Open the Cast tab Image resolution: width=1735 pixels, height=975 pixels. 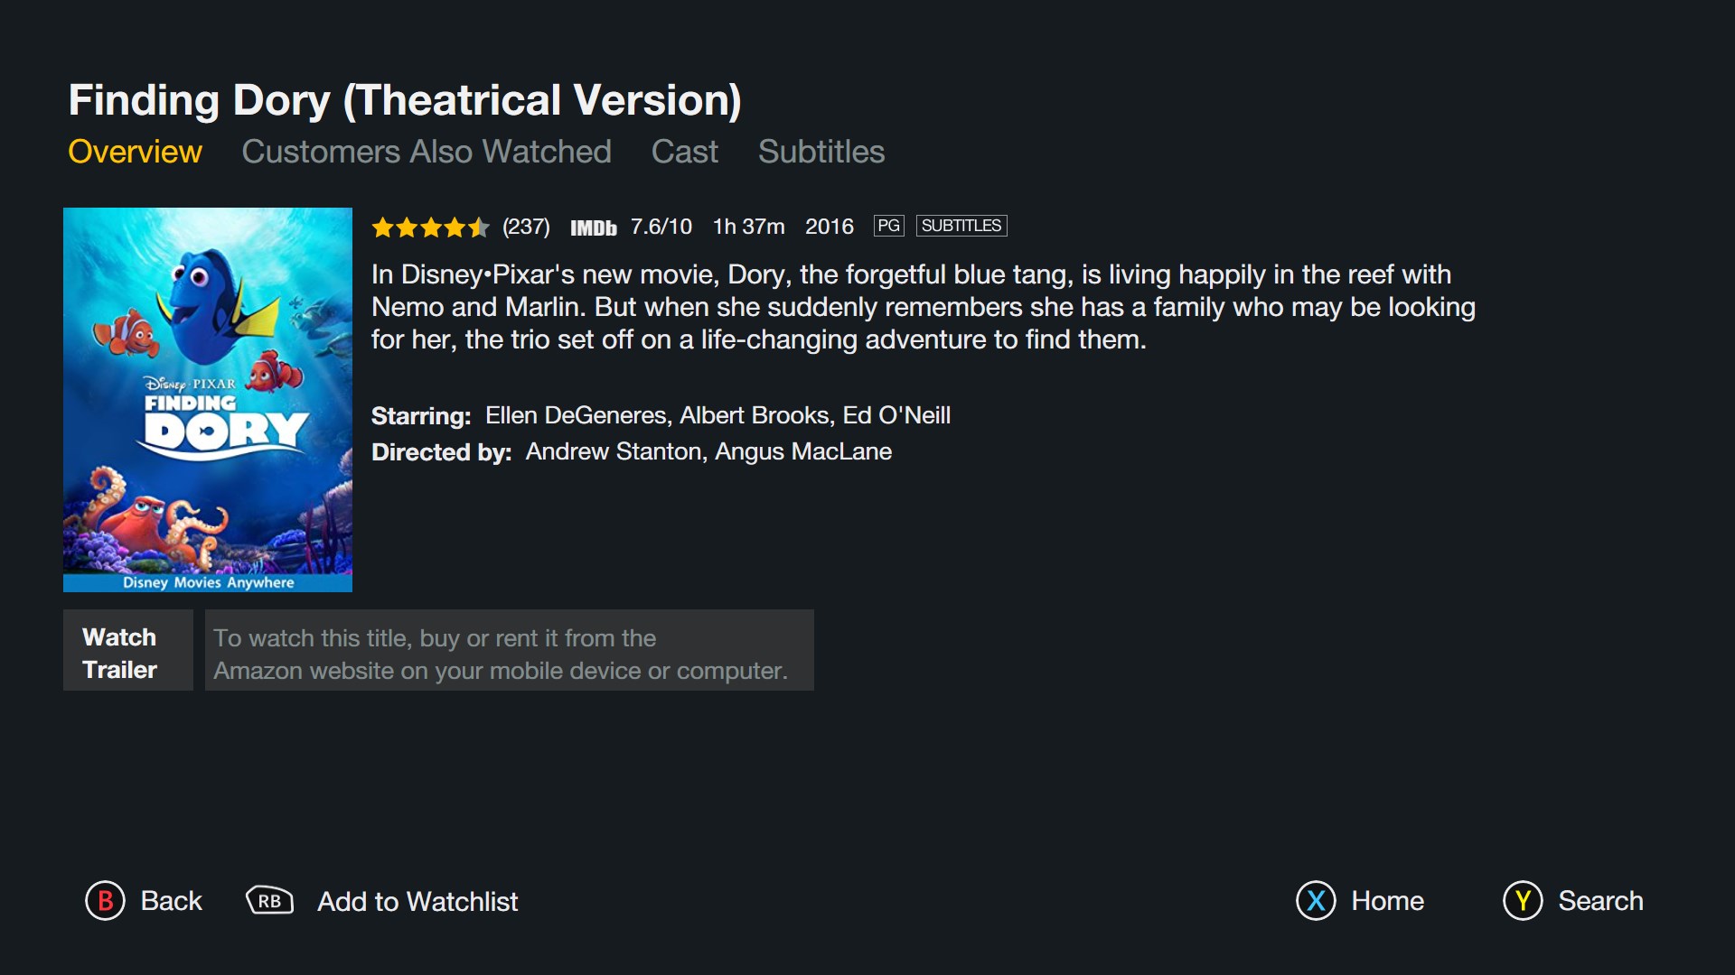pos(684,152)
